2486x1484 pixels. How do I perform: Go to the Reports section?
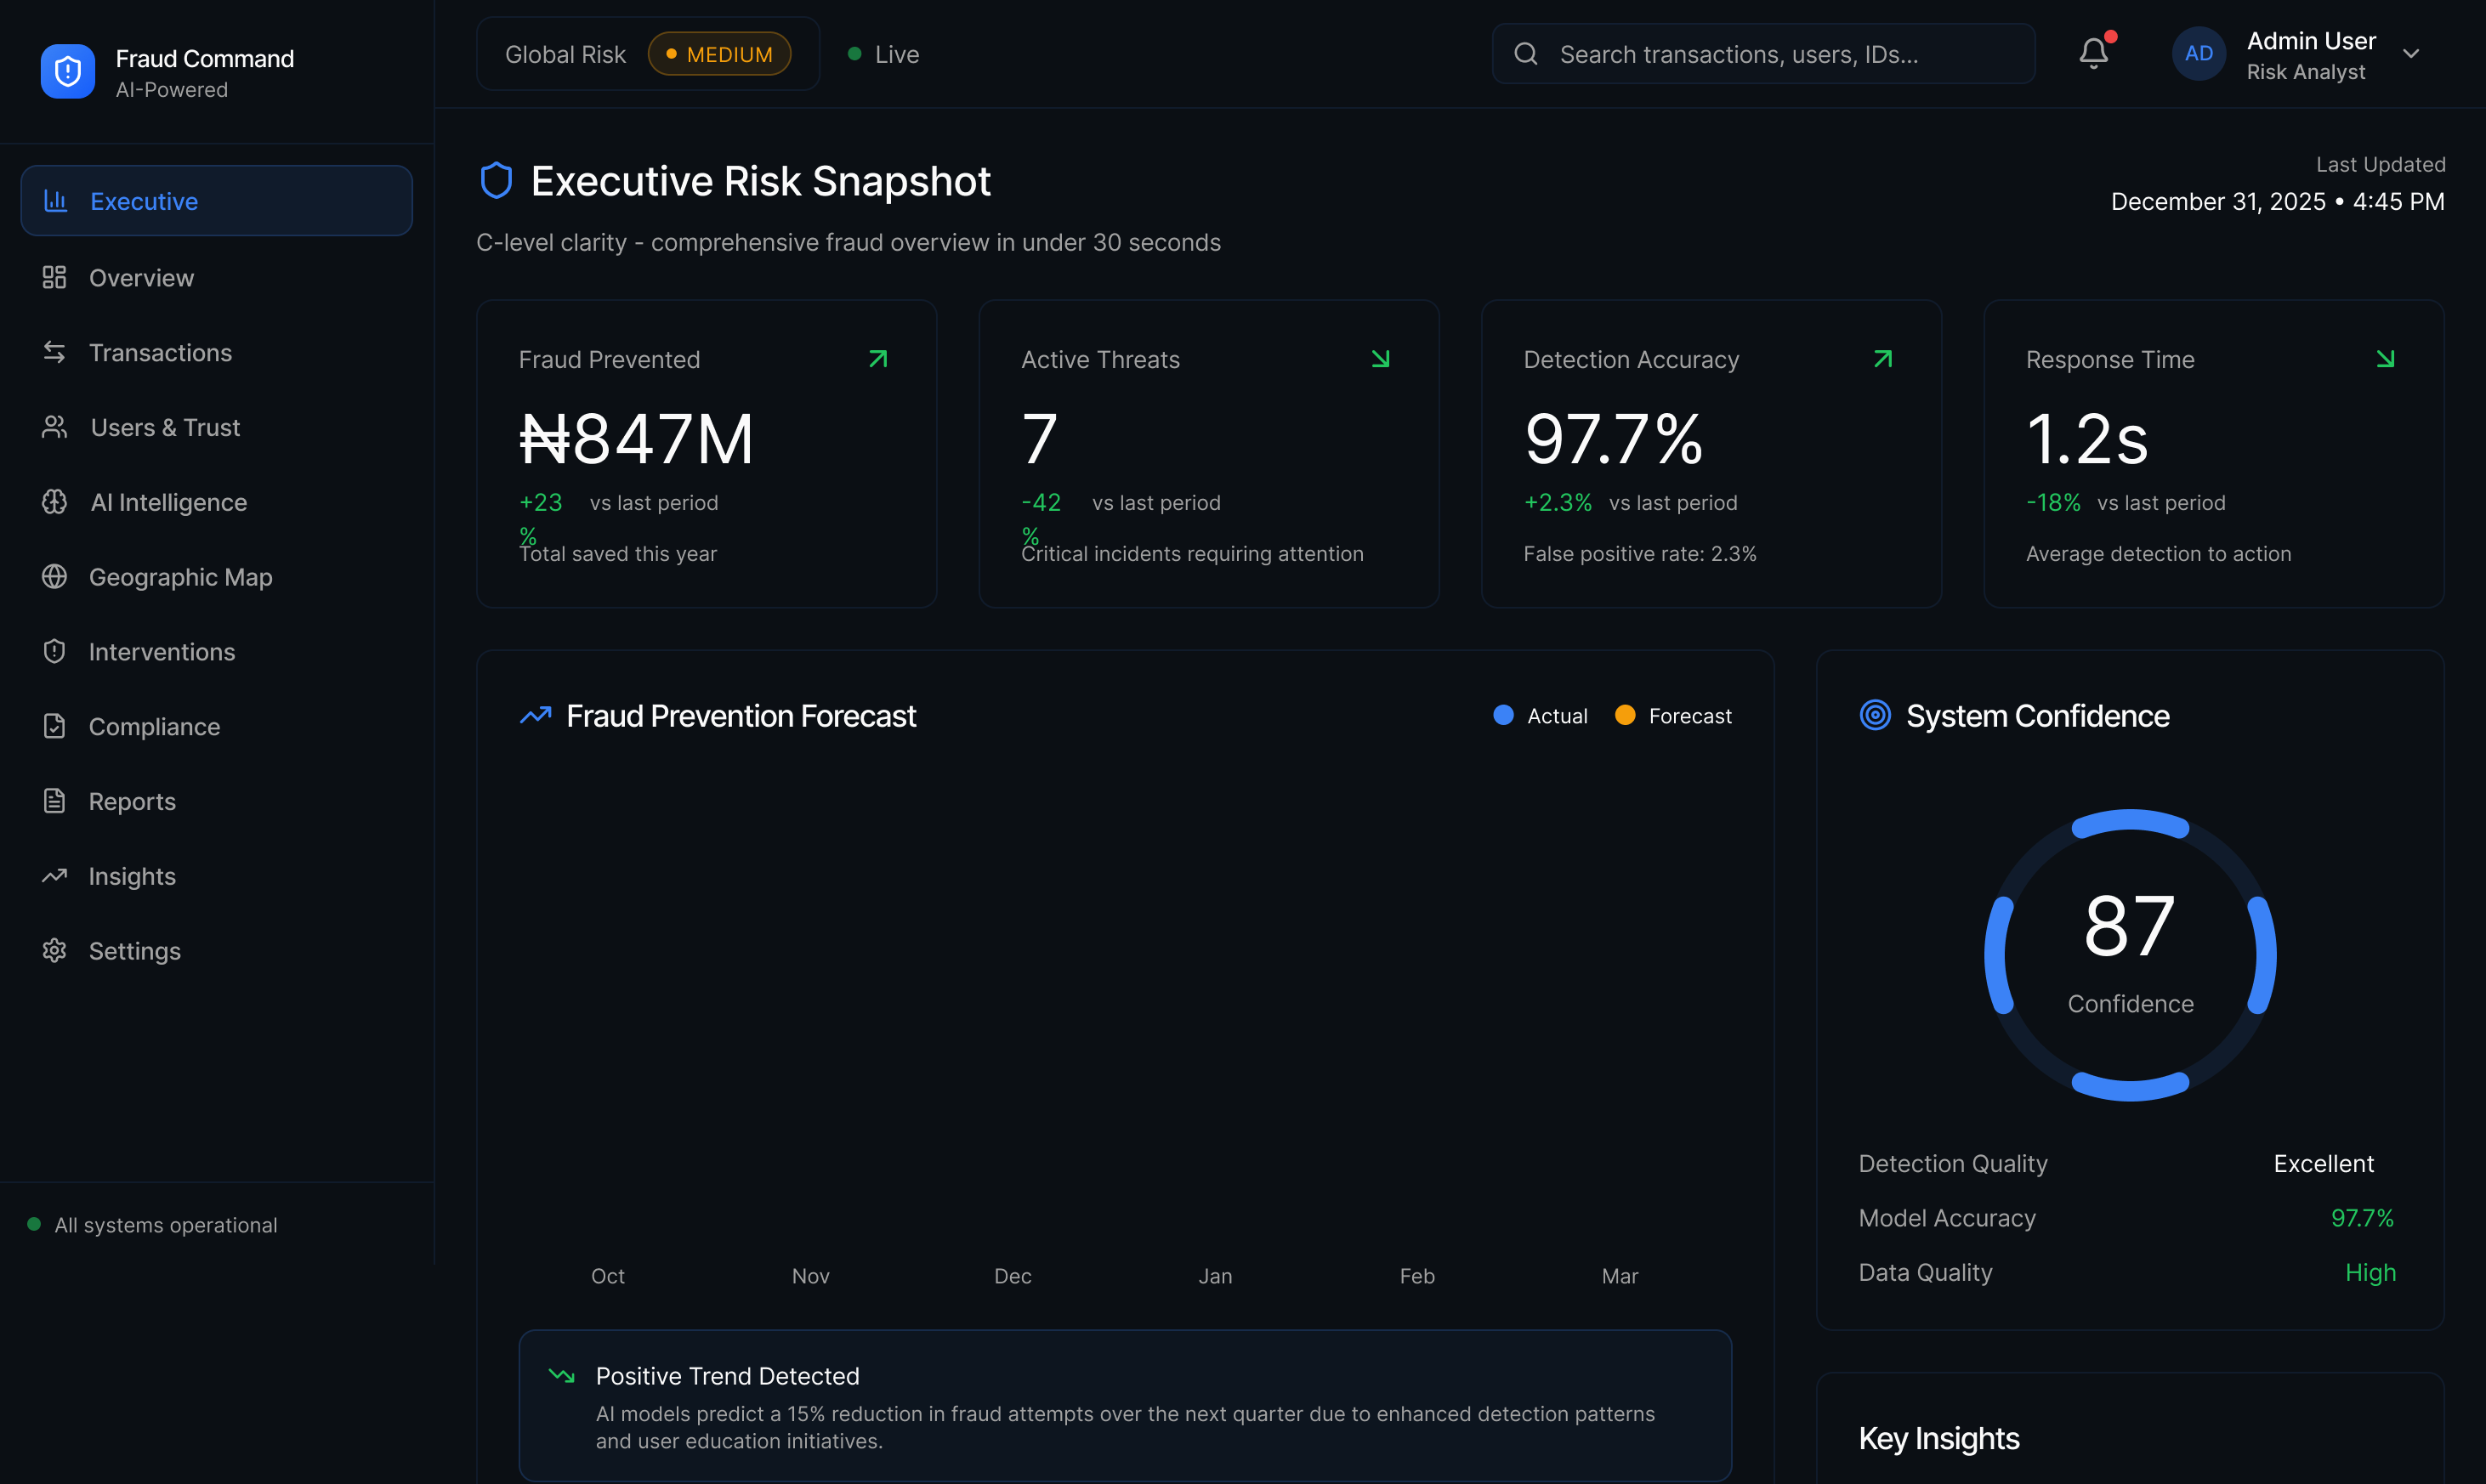point(132,802)
